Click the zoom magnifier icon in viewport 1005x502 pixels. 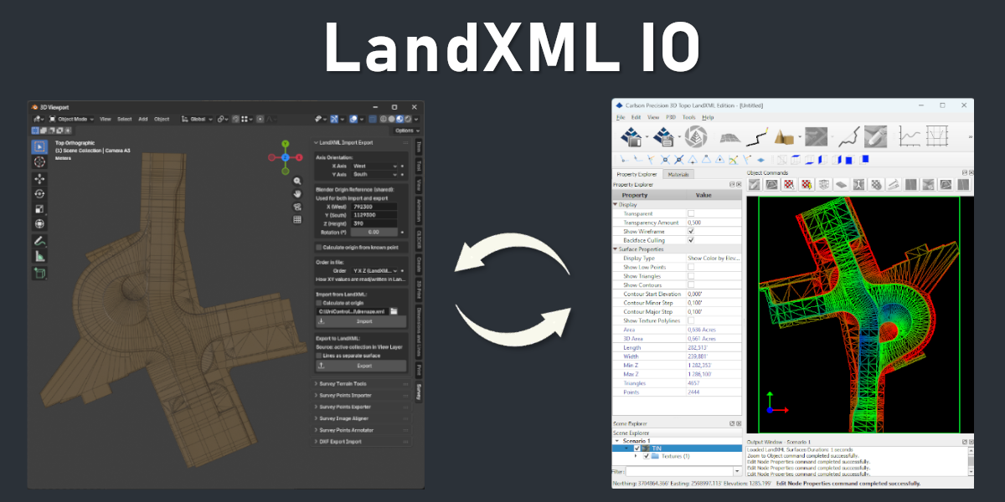pyautogui.click(x=297, y=181)
